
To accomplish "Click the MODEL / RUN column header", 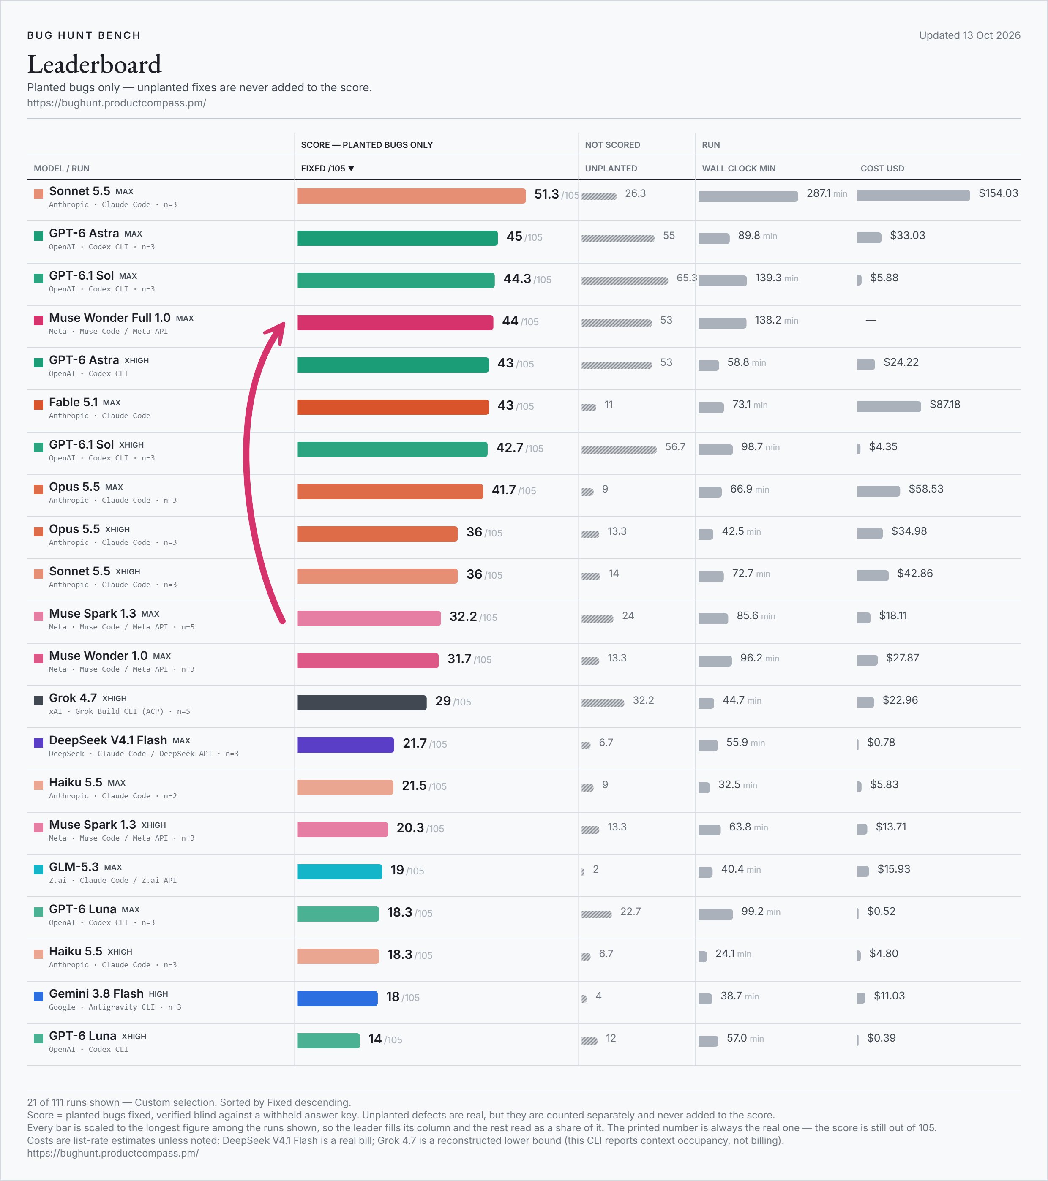I will tap(62, 168).
